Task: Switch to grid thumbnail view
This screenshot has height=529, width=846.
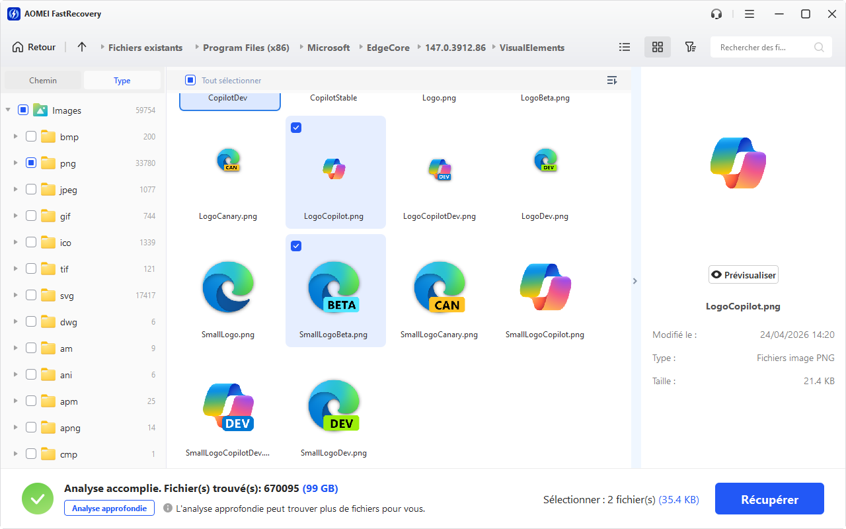Action: click(x=658, y=47)
